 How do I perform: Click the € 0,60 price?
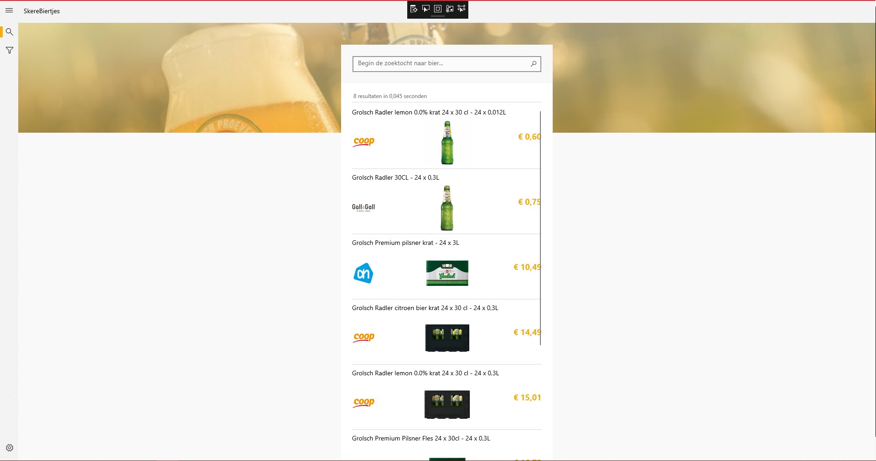click(529, 137)
